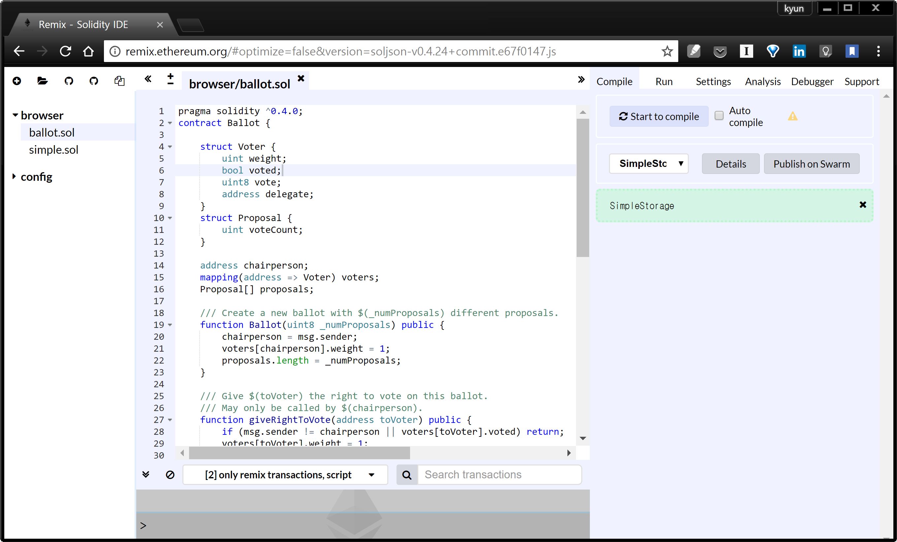Viewport: 897px width, 542px height.
Task: Collapse the left file panel with double chevron
Action: [x=148, y=79]
